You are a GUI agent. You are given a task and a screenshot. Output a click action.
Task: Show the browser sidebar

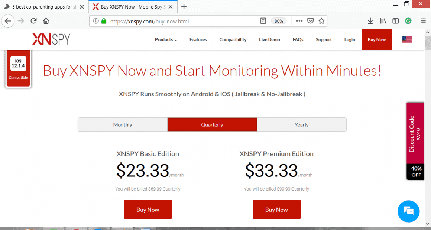[396, 21]
